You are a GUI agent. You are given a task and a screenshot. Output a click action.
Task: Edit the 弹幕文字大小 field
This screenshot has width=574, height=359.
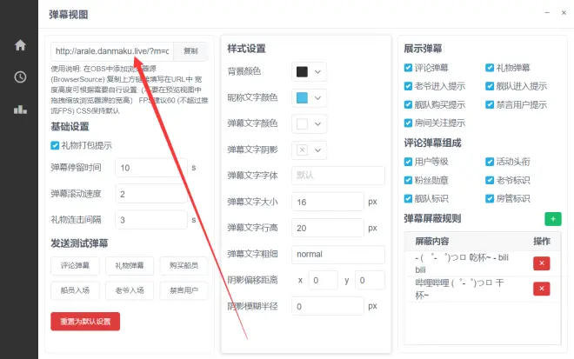[x=328, y=202]
